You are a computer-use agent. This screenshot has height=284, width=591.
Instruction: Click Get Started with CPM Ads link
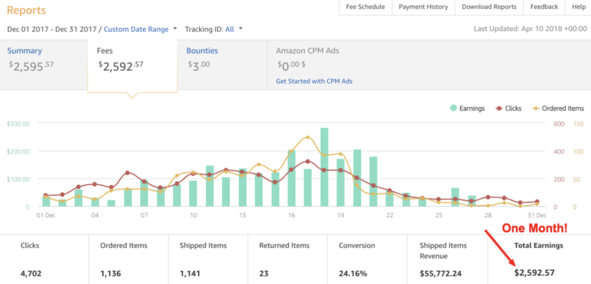314,81
